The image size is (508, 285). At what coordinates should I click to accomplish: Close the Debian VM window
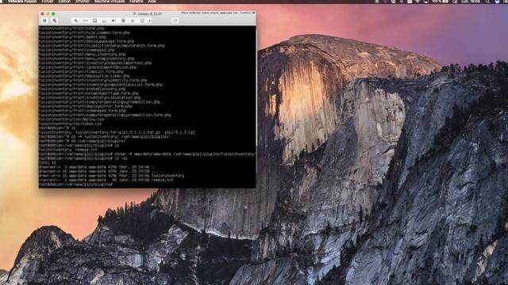point(42,14)
